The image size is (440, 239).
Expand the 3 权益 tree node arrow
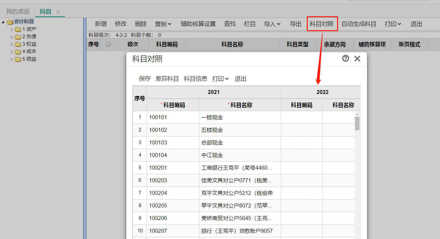tap(12, 44)
